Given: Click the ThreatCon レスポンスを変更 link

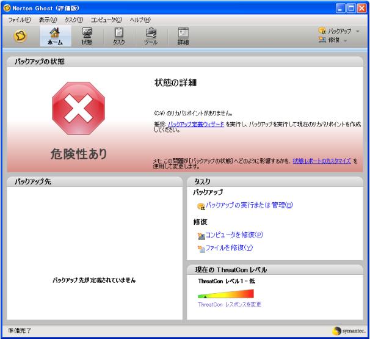Looking at the screenshot, I should 230,305.
